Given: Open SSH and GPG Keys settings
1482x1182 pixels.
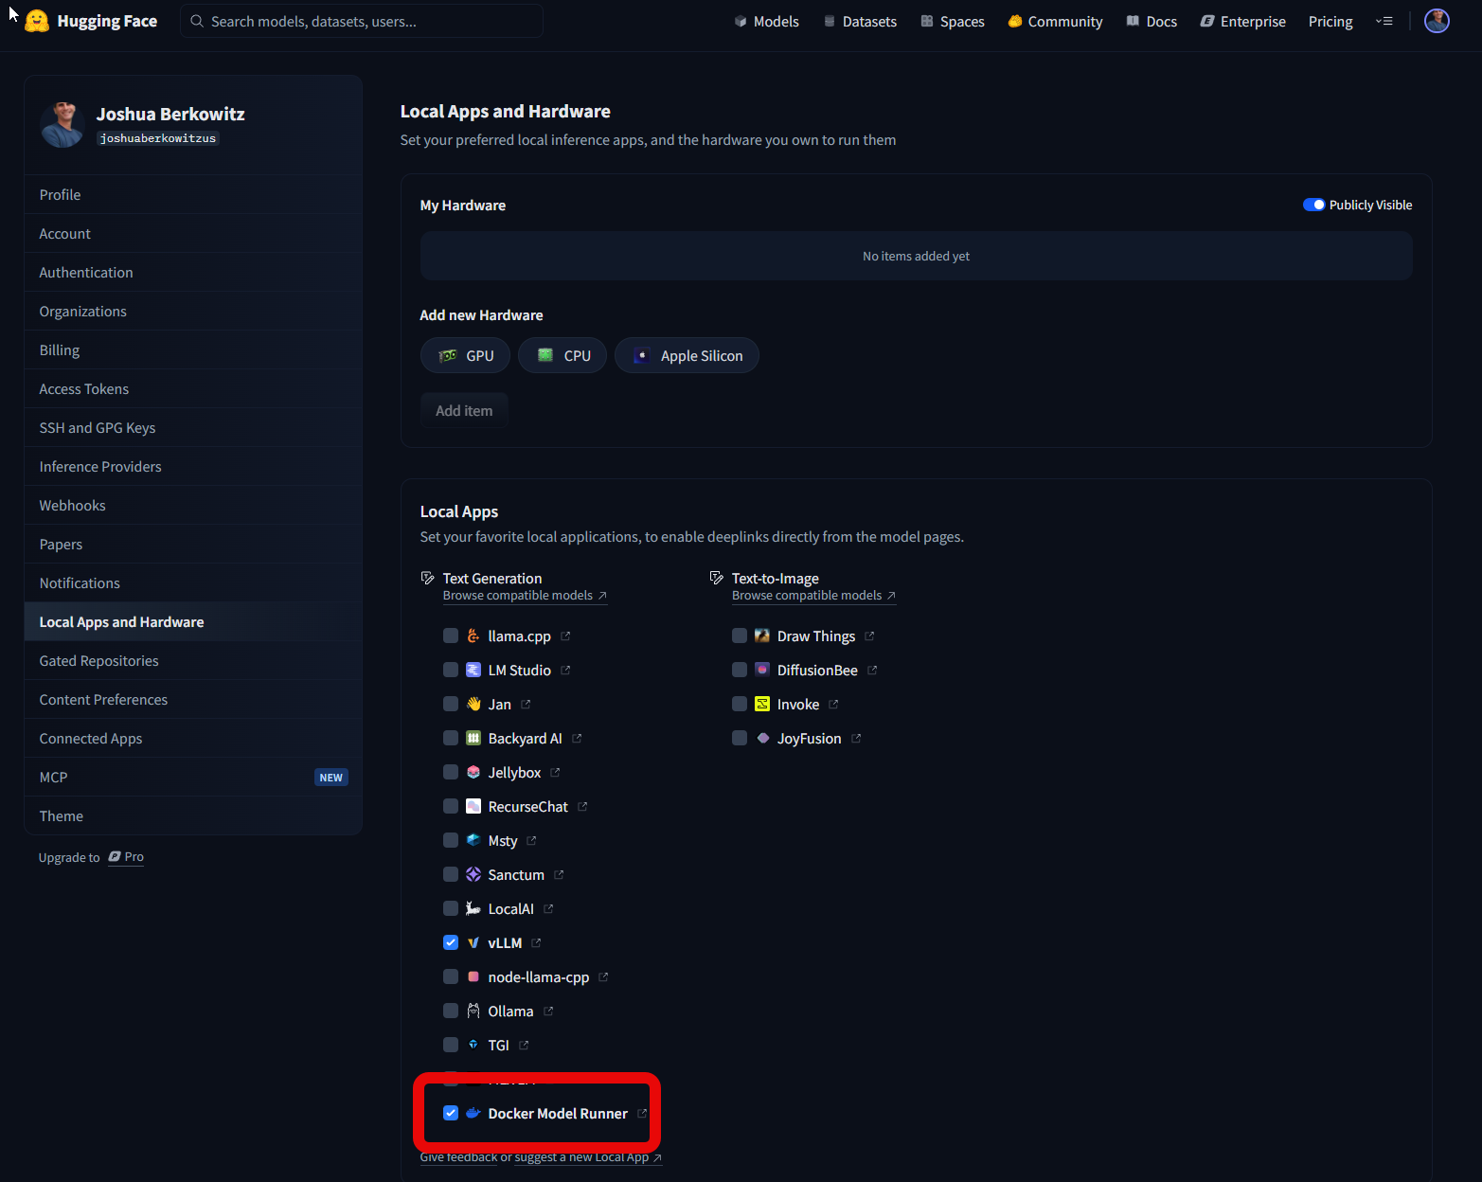Looking at the screenshot, I should (193, 428).
